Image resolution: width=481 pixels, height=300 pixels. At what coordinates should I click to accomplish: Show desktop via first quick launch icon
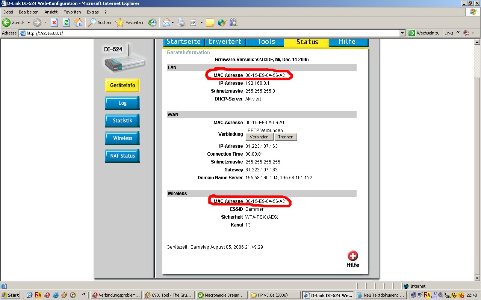[29, 295]
